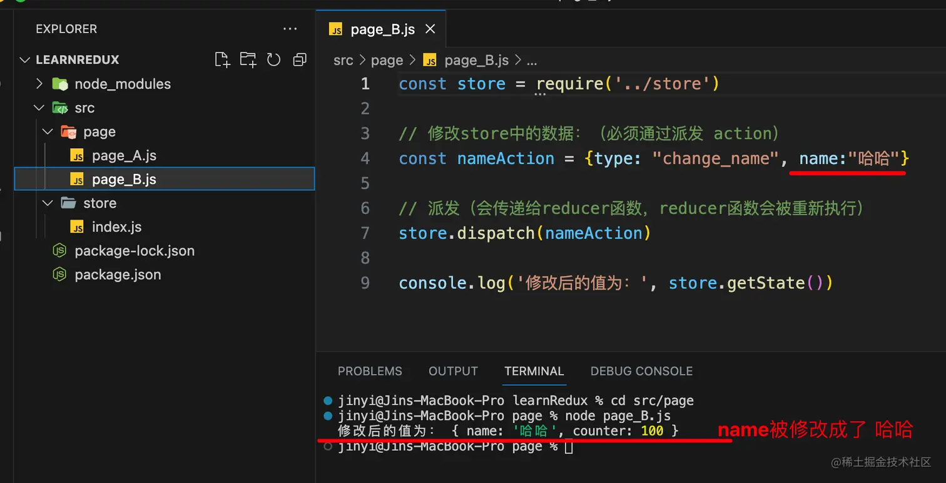Collapse the store folder chevron
The image size is (946, 483).
[x=48, y=203]
